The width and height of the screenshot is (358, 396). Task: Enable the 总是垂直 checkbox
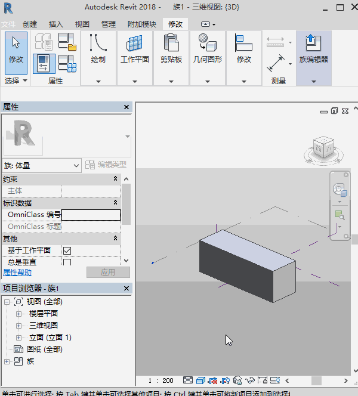pos(67,262)
